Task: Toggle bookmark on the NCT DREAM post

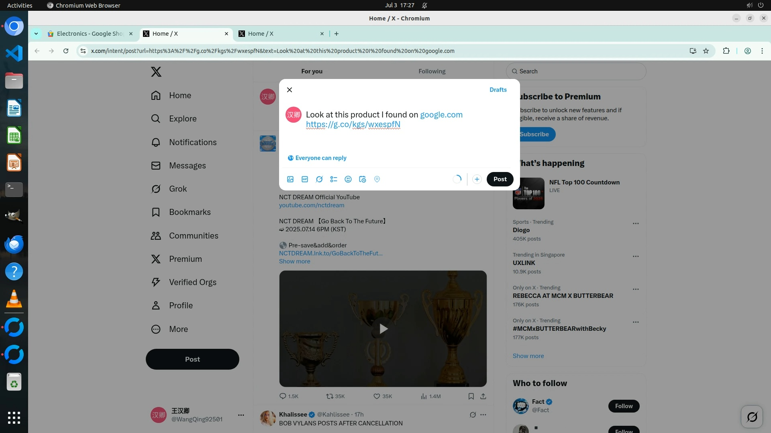Action: click(x=471, y=396)
